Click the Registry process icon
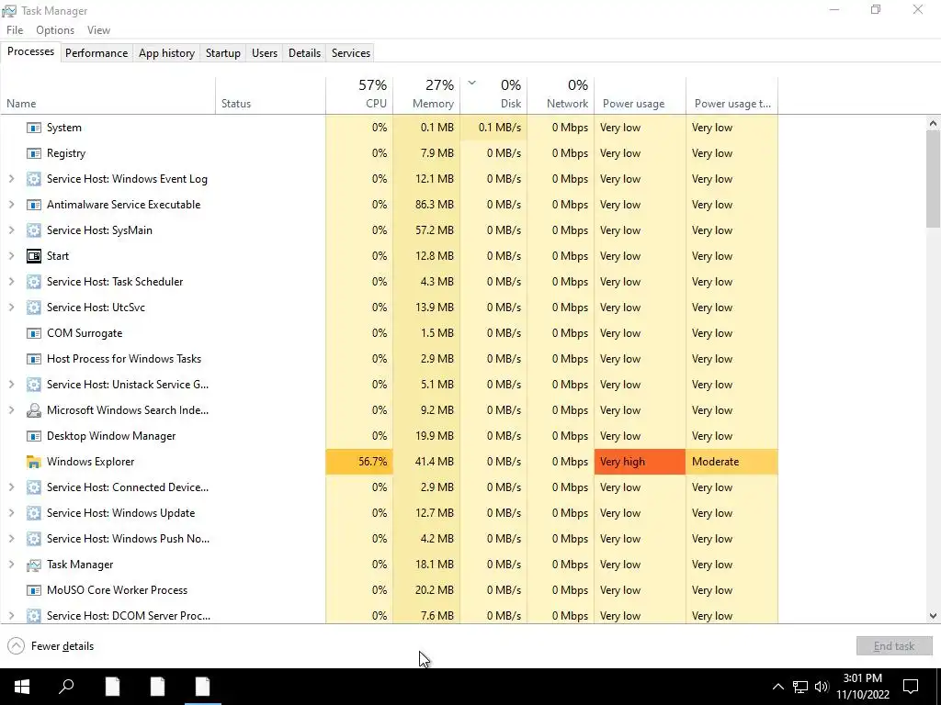Screen dimensions: 941x705 click(x=34, y=153)
